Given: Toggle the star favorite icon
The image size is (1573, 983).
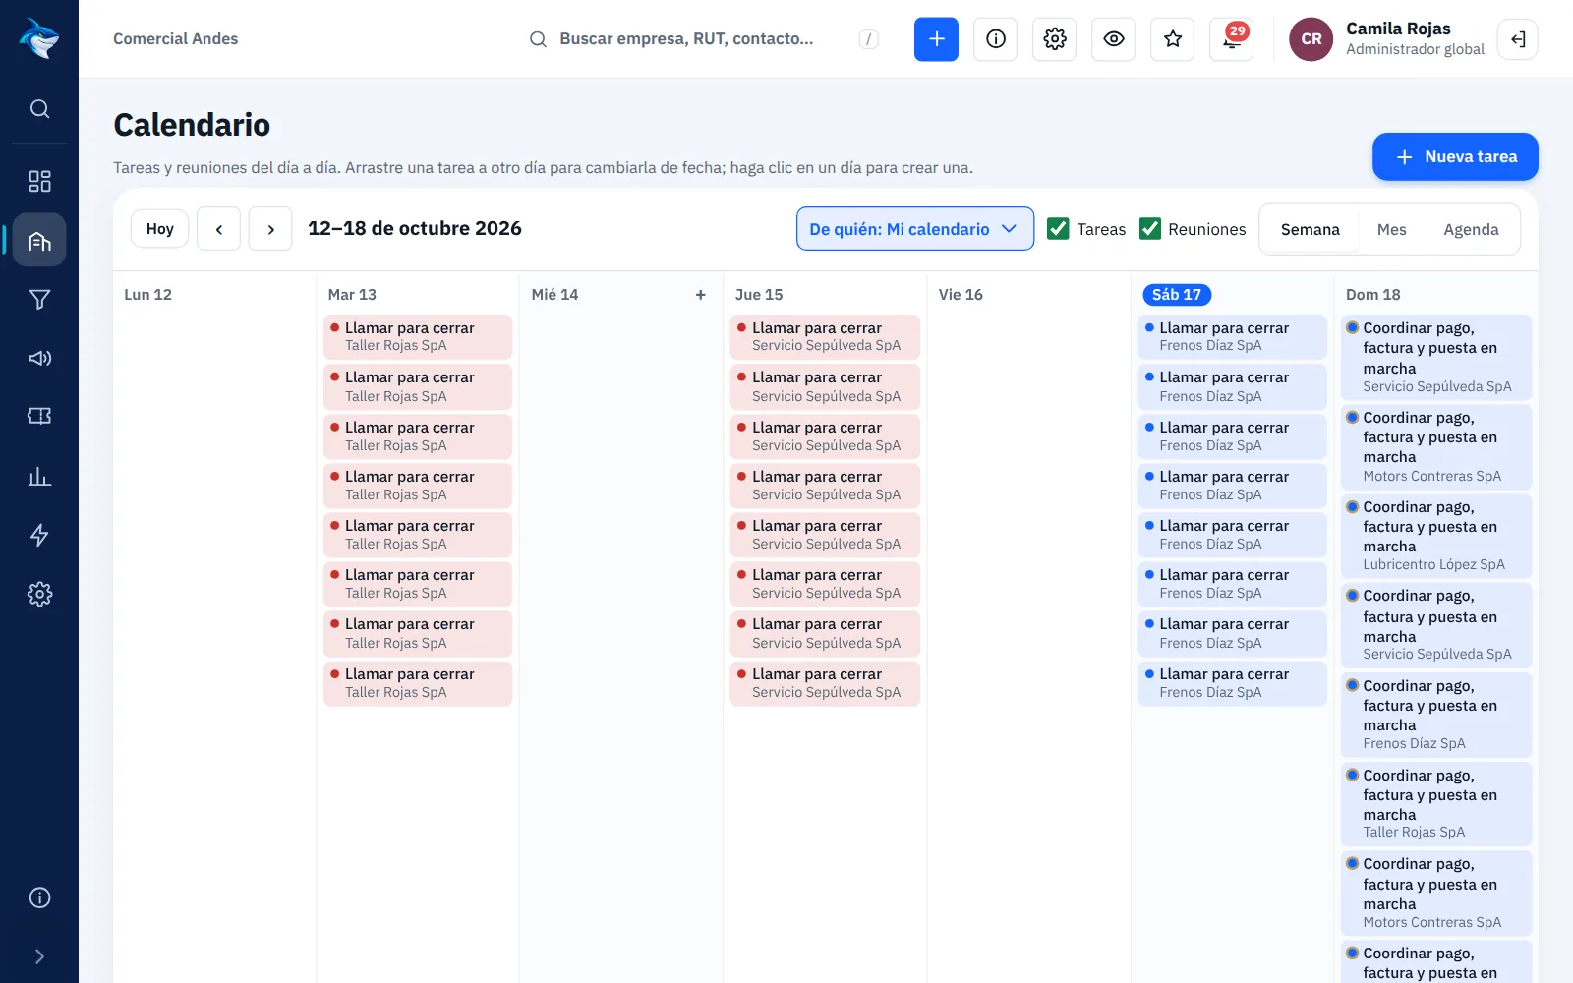Looking at the screenshot, I should [1172, 39].
